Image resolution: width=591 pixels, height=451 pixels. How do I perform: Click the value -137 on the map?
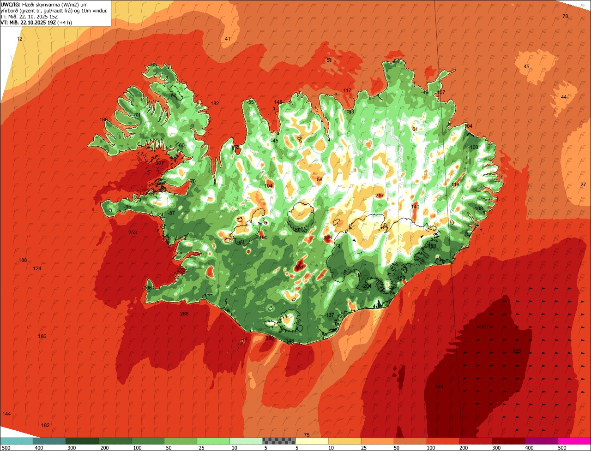329,315
